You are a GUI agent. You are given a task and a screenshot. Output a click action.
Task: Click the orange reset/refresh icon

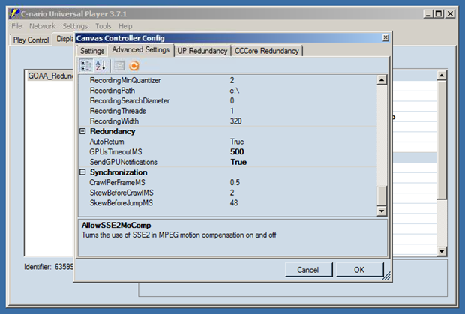[134, 66]
